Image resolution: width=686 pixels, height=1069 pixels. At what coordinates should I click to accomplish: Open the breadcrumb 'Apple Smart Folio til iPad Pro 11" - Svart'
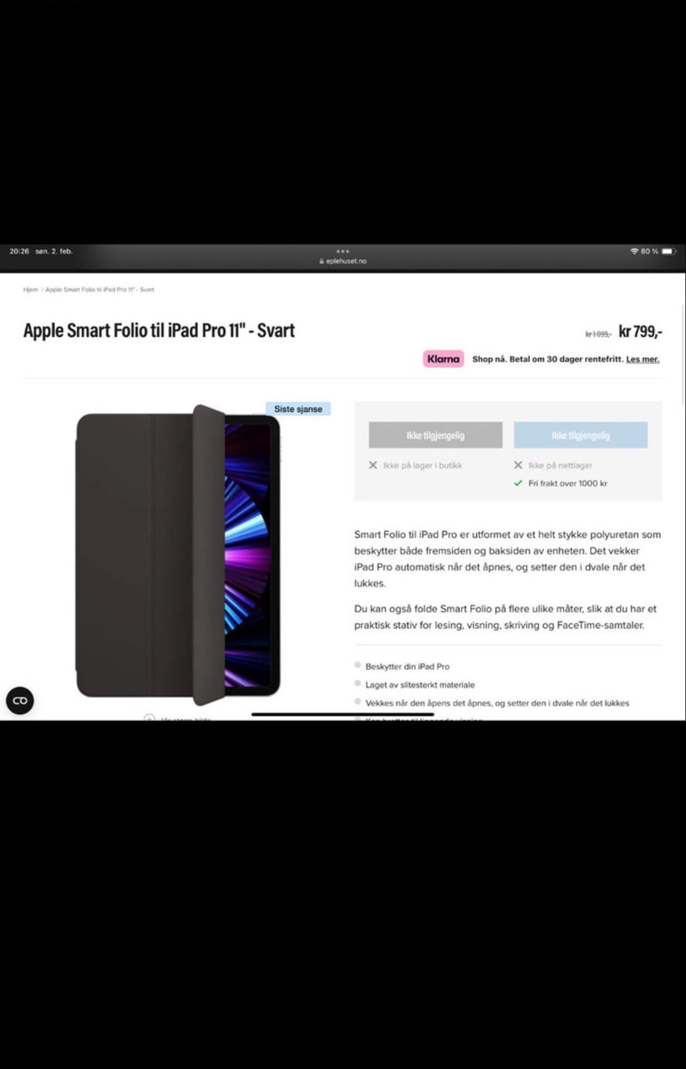(x=99, y=290)
